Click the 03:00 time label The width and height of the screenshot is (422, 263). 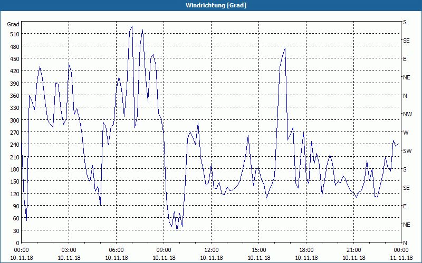click(x=69, y=250)
